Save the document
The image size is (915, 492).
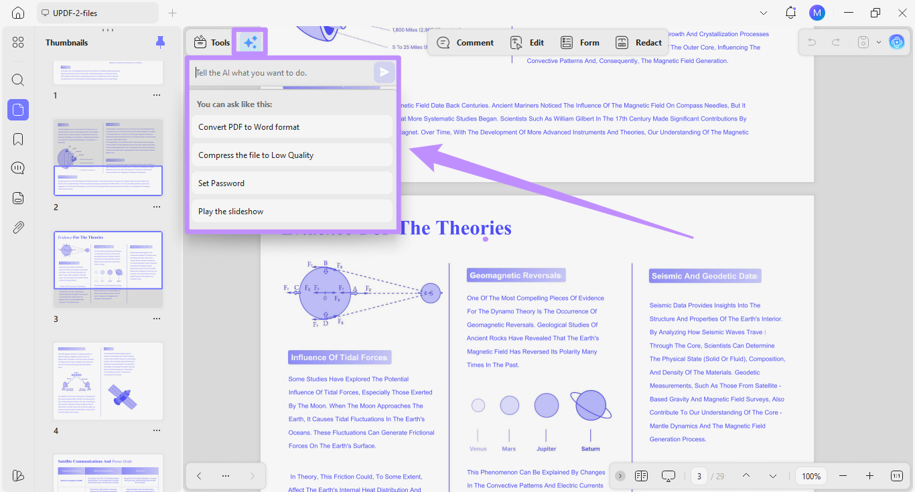point(864,42)
